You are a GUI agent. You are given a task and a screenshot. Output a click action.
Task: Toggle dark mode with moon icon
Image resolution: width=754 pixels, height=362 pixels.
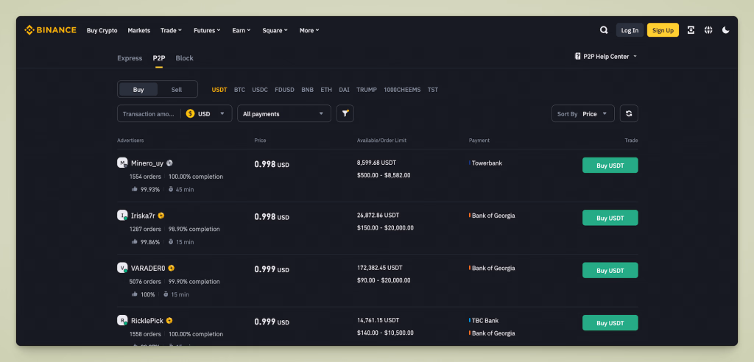pos(726,30)
